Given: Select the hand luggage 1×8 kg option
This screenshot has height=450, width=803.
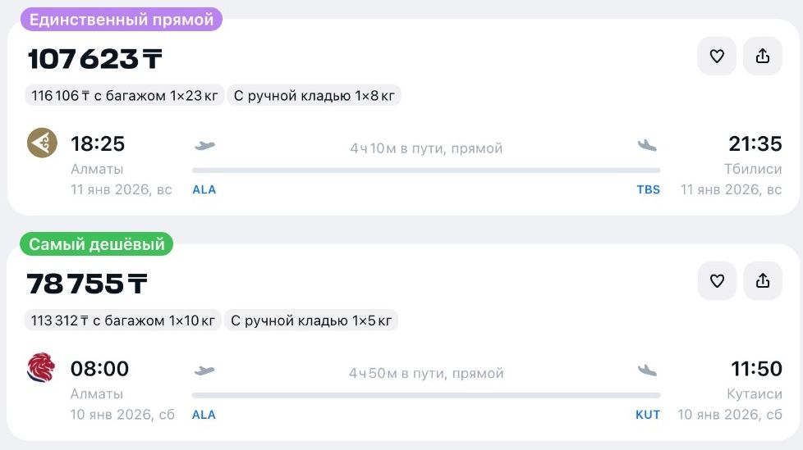Looking at the screenshot, I should point(314,96).
